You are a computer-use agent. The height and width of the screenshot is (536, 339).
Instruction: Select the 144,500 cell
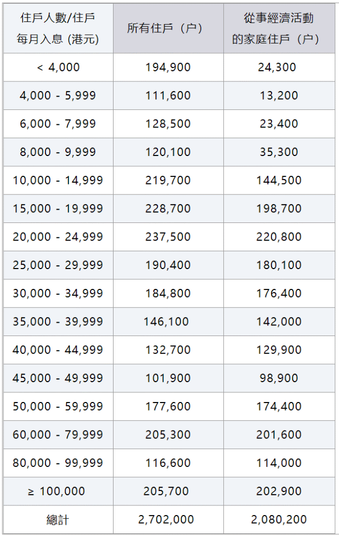click(279, 181)
